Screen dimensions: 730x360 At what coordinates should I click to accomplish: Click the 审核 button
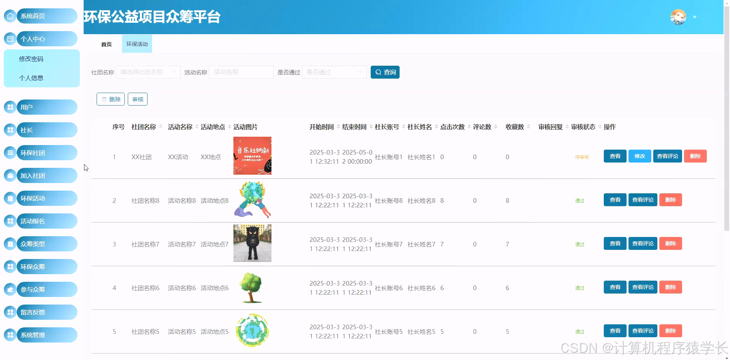[138, 99]
